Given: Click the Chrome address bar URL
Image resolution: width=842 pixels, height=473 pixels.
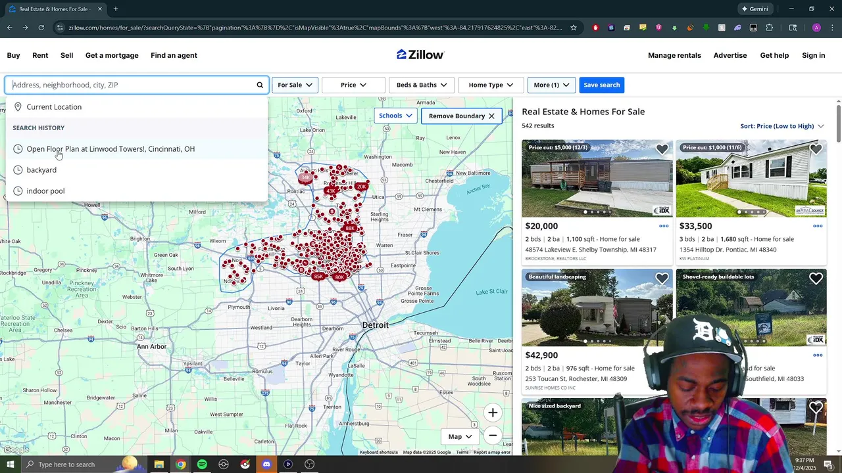Looking at the screenshot, I should (316, 28).
